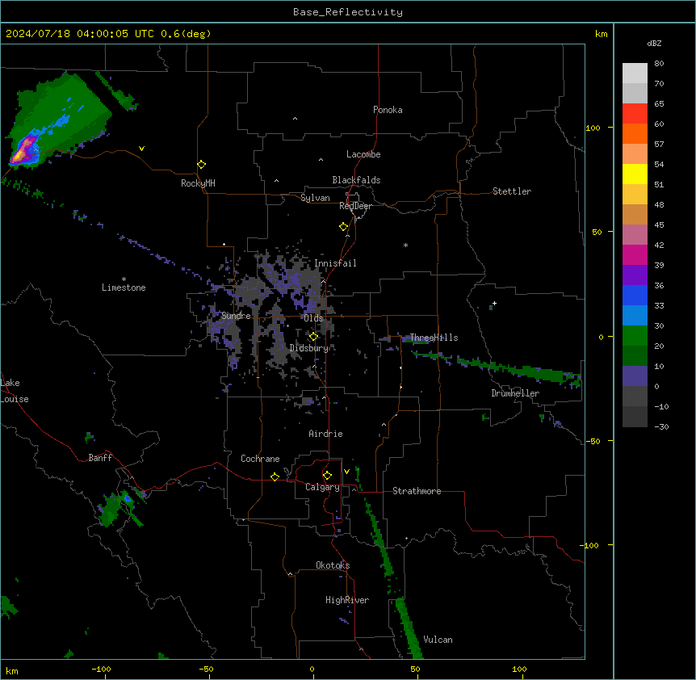
Task: Click the Innisfail label
Action: [335, 263]
